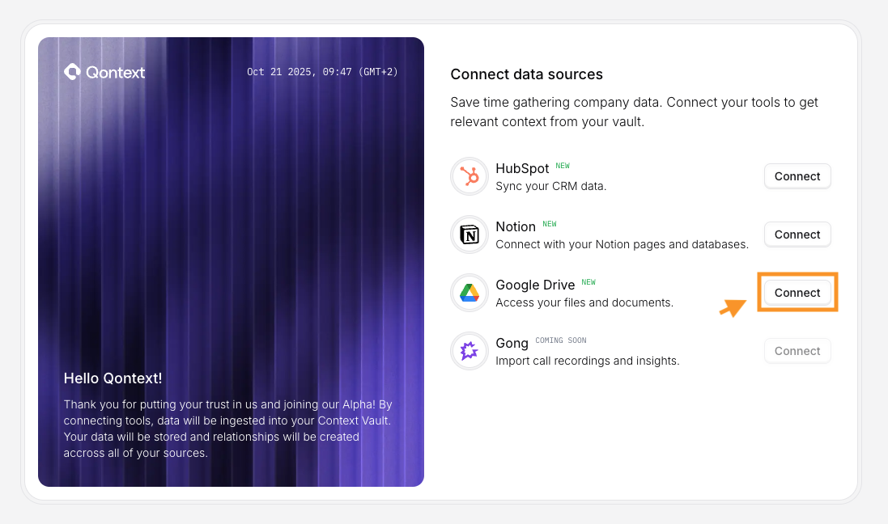Click the Qontext logo in the banner

(x=74, y=71)
